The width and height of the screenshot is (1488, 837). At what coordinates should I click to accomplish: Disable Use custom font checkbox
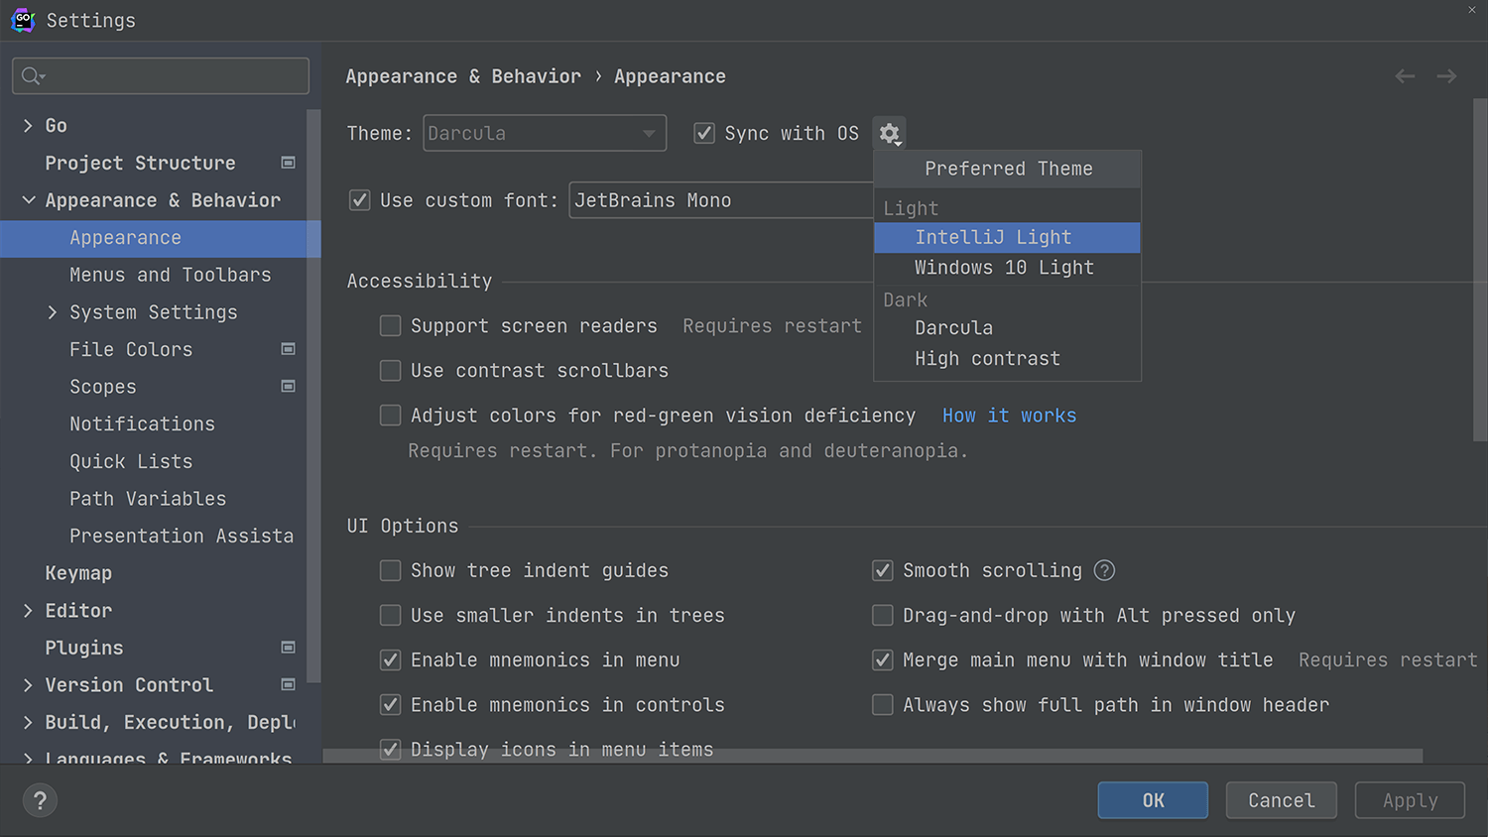360,200
